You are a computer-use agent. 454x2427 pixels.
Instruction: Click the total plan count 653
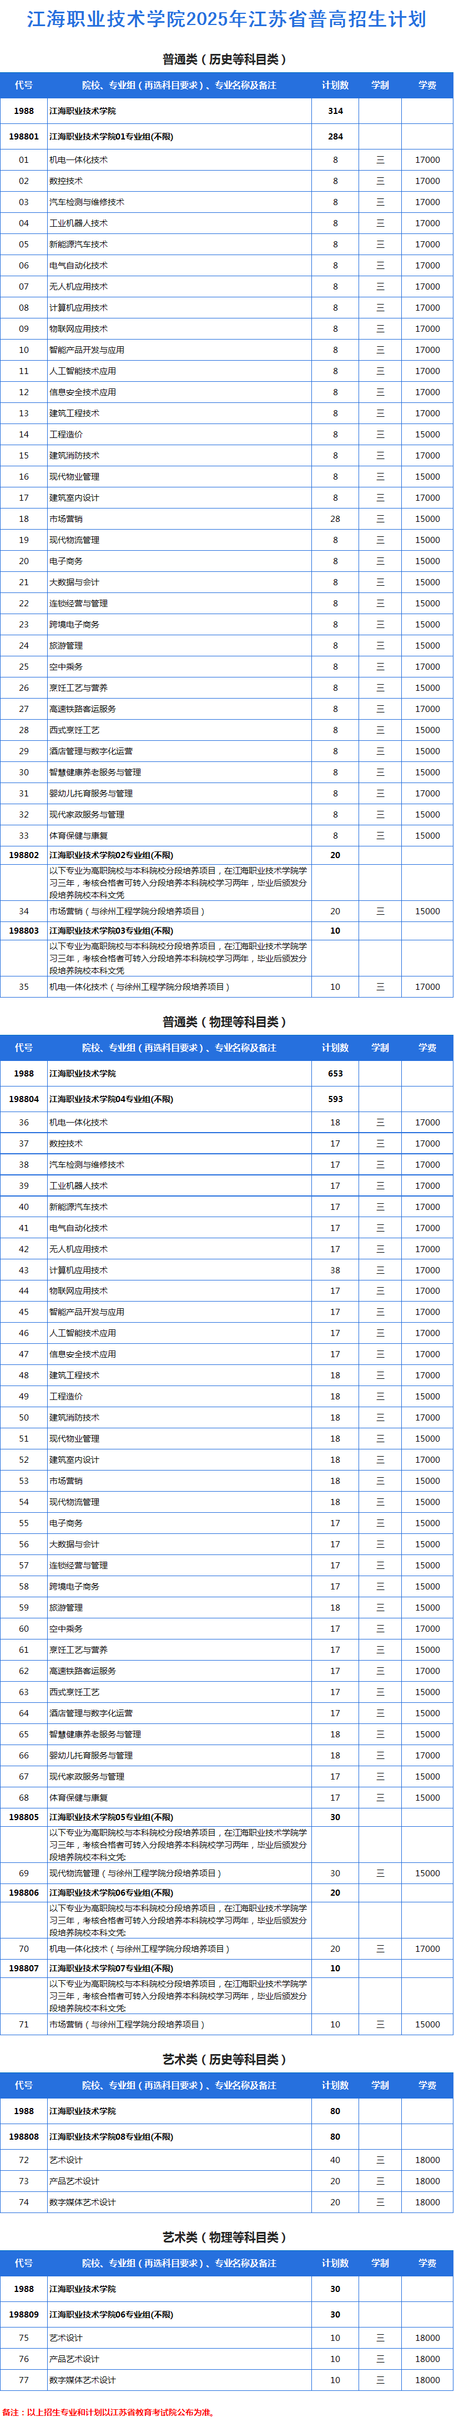click(335, 1073)
